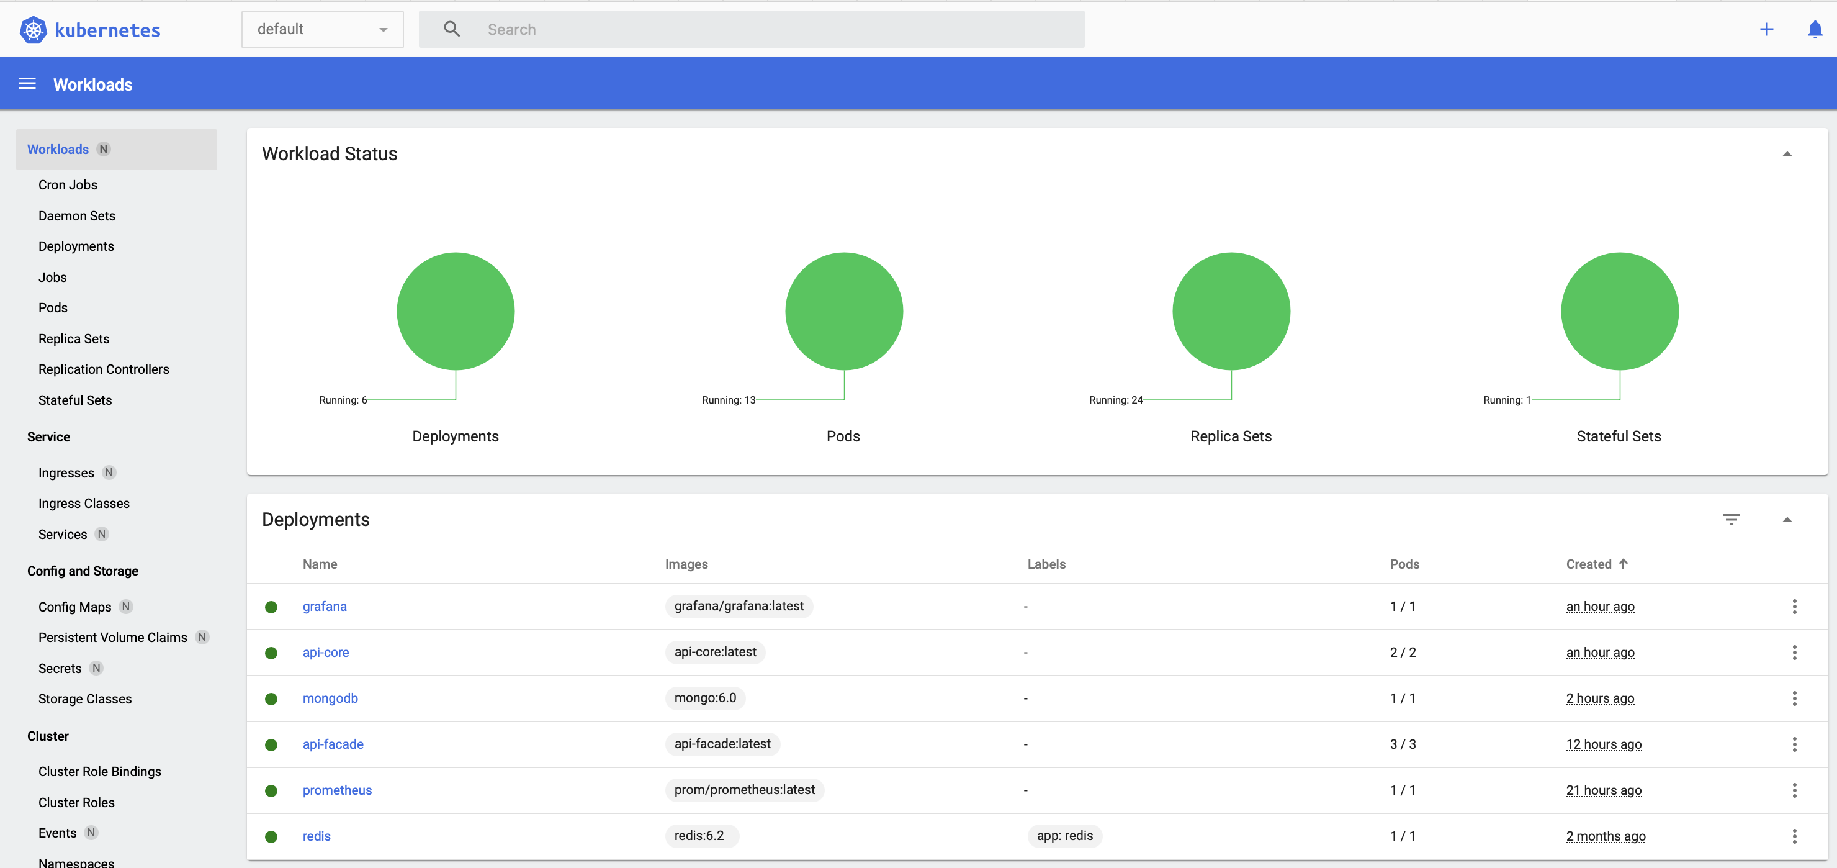Open actions menu for grafana deployment
Image resolution: width=1837 pixels, height=868 pixels.
point(1794,606)
